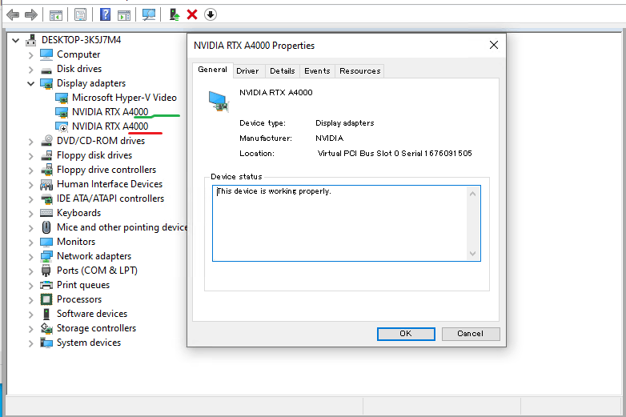Select the DESKTOP-3K5J7M4 root node
The width and height of the screenshot is (626, 417).
(x=81, y=40)
